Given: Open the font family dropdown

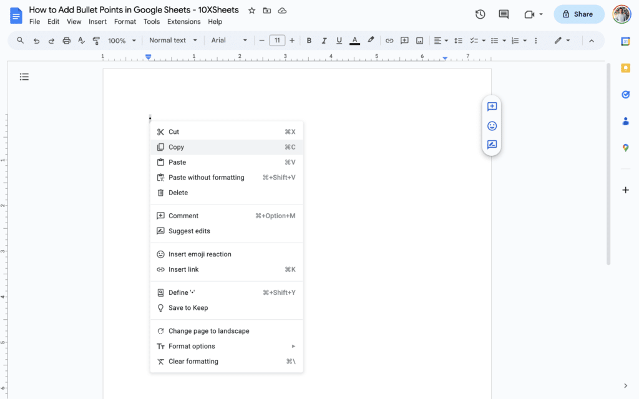Looking at the screenshot, I should (x=229, y=40).
